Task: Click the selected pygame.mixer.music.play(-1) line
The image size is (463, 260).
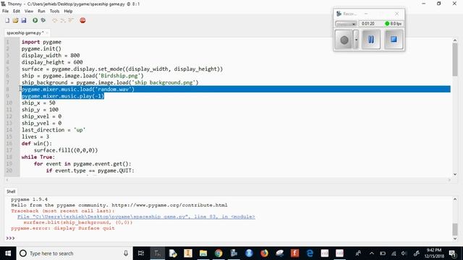Action: tap(63, 96)
